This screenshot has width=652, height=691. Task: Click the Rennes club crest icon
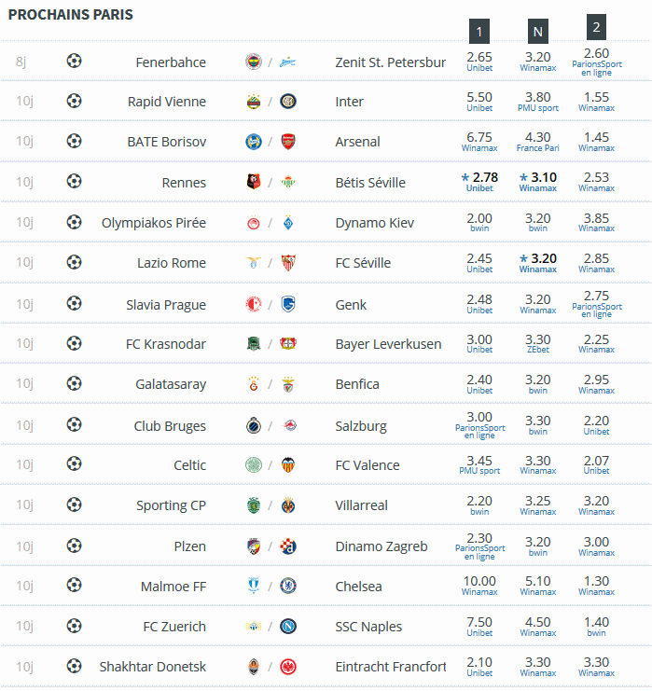[x=254, y=182]
